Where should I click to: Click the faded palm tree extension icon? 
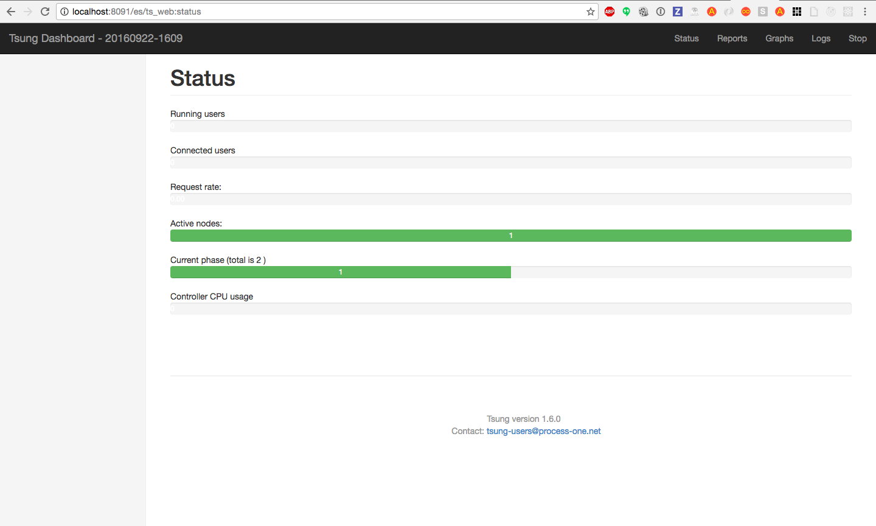(x=695, y=12)
